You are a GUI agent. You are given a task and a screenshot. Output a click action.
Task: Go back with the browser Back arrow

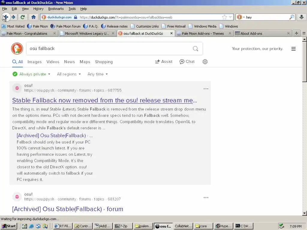[x=5, y=17]
